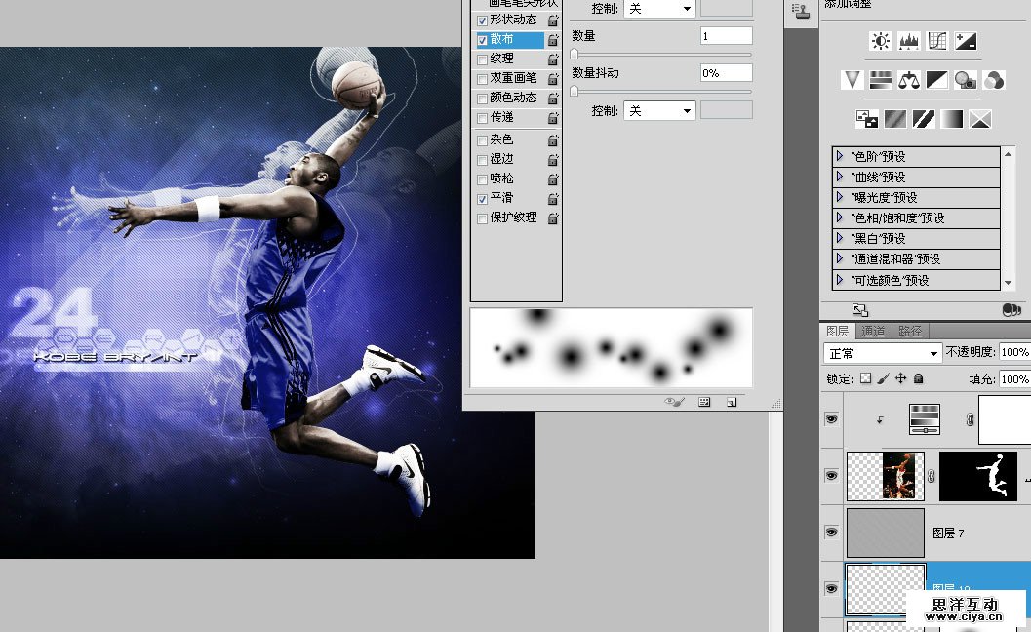Screen dimensions: 1031x632
Task: Select the basketball player layer thumbnail
Action: 886,475
